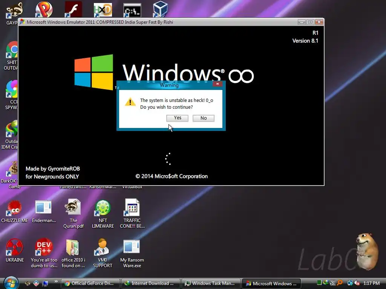Open the TRAFFIC CONE!!! BE... file icon
The height and width of the screenshot is (289, 386).
[132, 207]
